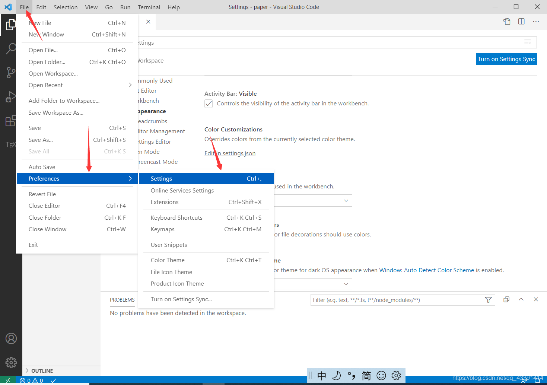Click the Split Editor Right icon
The height and width of the screenshot is (385, 547).
(521, 22)
